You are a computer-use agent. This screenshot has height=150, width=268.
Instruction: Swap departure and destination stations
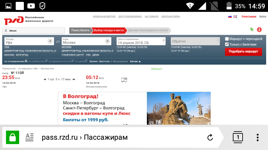coord(58,41)
